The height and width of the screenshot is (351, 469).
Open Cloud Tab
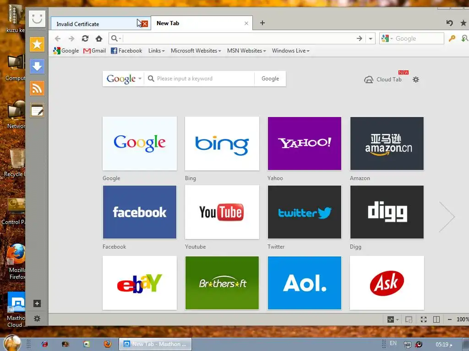click(383, 80)
